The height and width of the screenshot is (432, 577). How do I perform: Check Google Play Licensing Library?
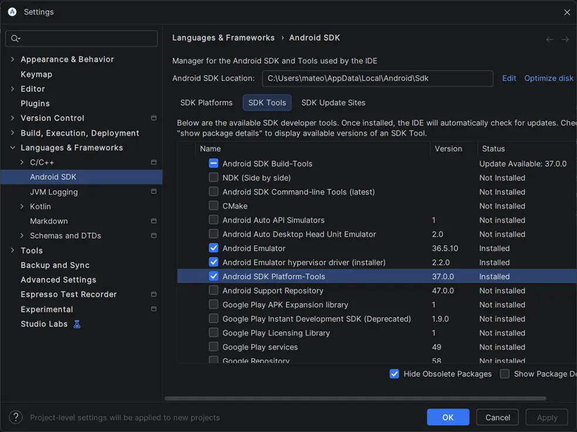click(x=214, y=333)
